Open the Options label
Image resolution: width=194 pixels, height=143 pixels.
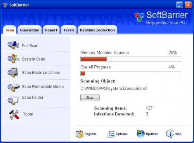click(x=122, y=134)
